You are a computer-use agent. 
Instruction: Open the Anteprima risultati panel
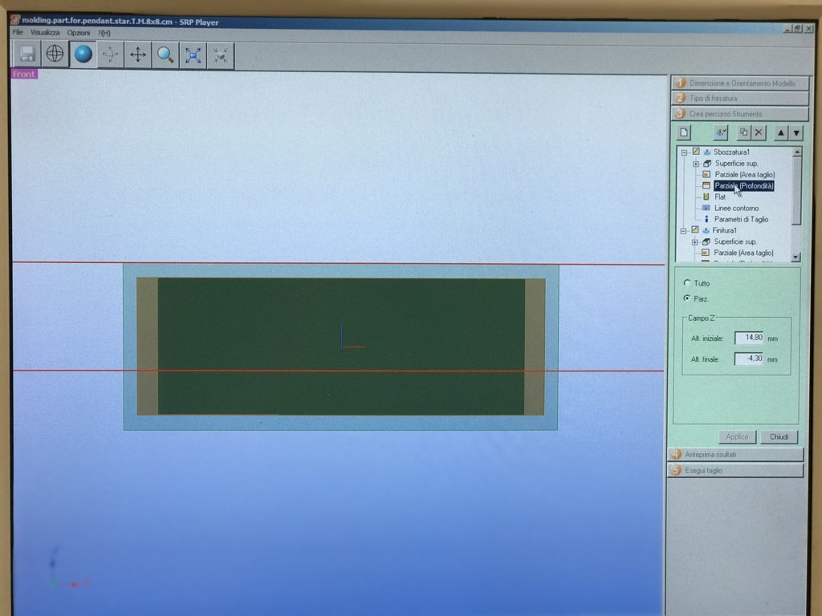click(x=736, y=454)
